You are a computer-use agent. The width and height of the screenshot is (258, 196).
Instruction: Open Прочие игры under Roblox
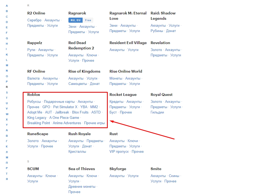[x=94, y=123]
